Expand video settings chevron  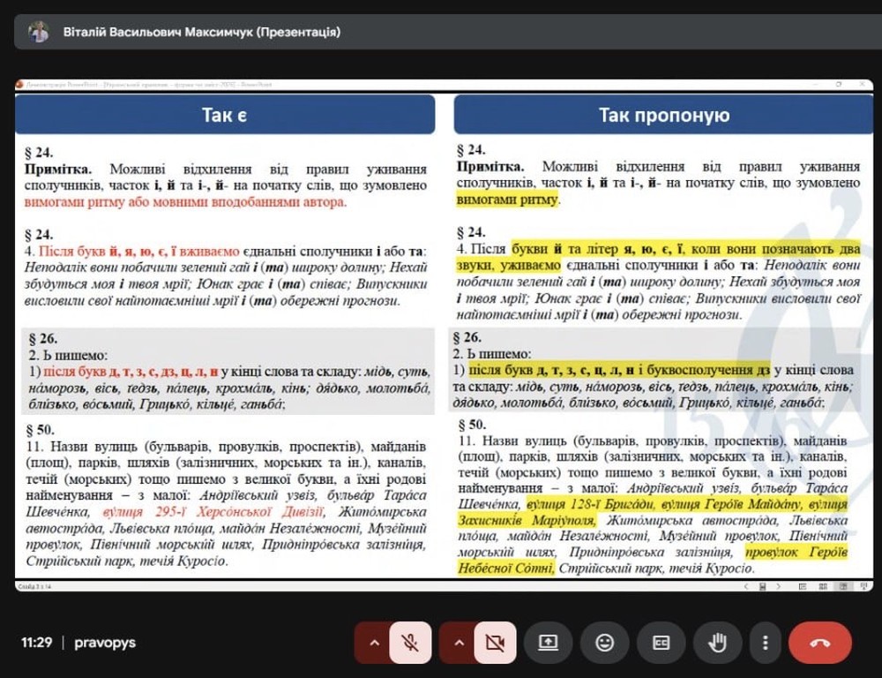coord(459,643)
